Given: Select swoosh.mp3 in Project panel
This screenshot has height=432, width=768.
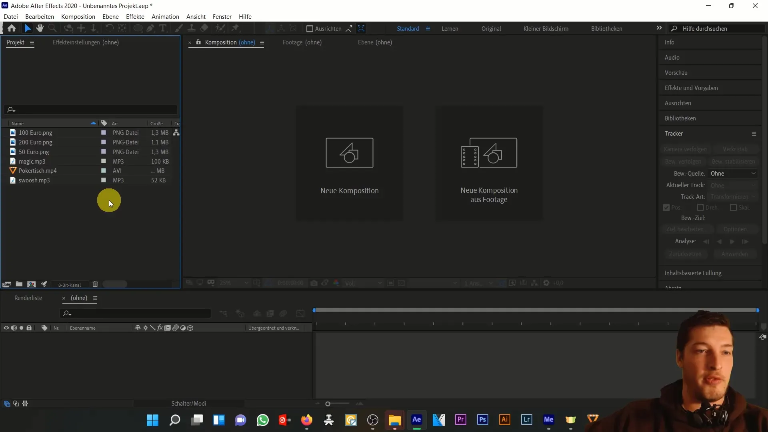Looking at the screenshot, I should point(34,180).
